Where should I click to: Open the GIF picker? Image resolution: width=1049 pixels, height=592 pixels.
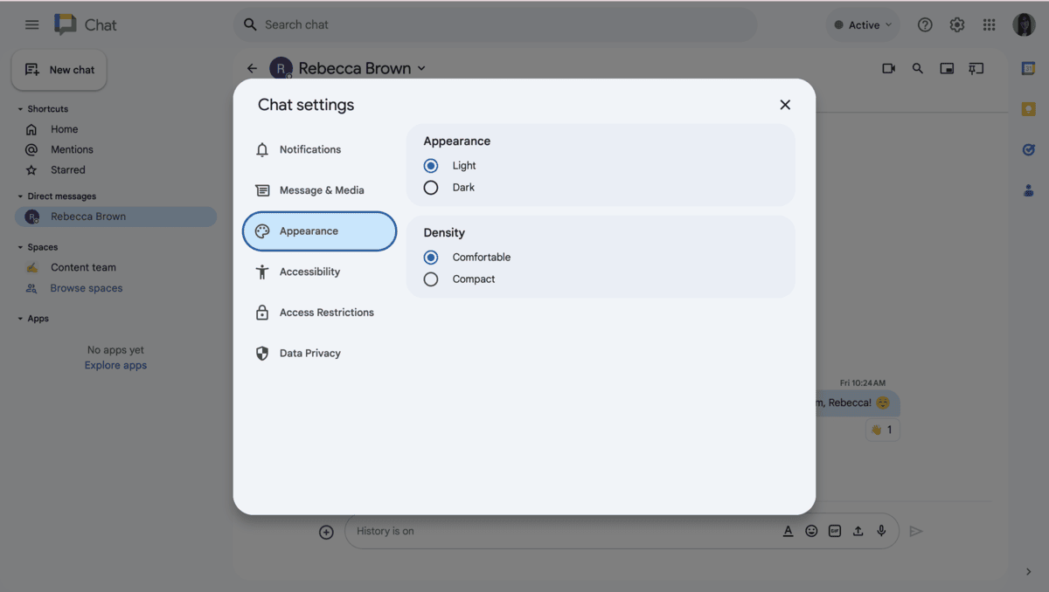835,530
